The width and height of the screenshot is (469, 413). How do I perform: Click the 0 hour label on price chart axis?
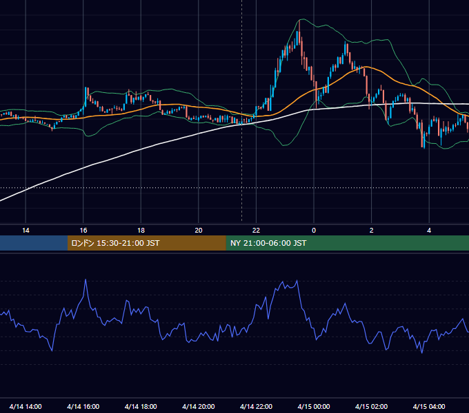tap(314, 231)
